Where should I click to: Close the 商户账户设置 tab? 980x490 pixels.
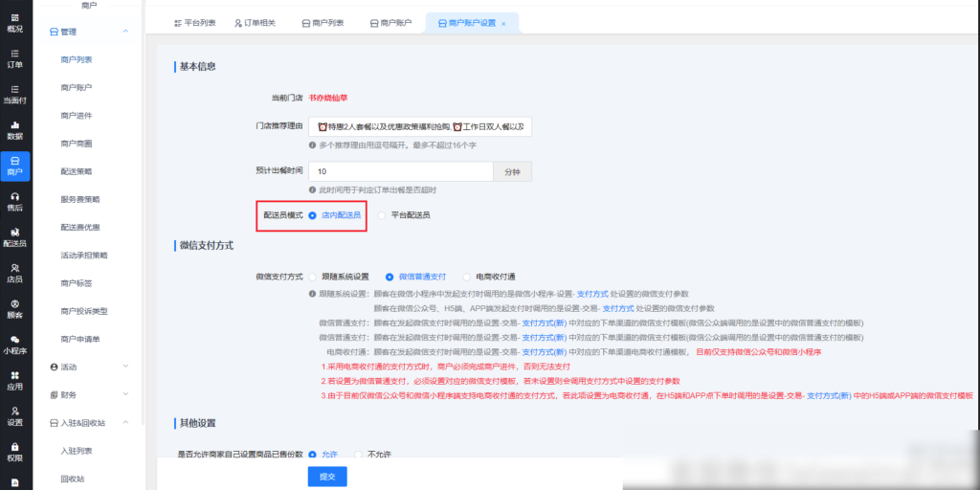[503, 22]
